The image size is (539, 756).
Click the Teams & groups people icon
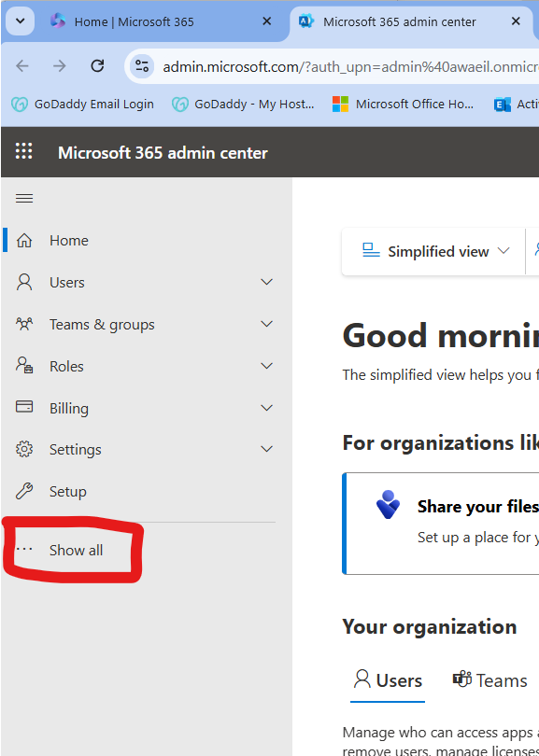tap(24, 324)
